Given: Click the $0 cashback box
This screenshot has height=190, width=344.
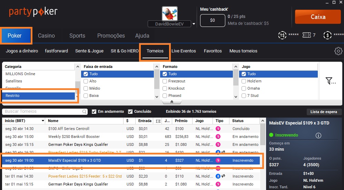Looking at the screenshot, I should [213, 20].
